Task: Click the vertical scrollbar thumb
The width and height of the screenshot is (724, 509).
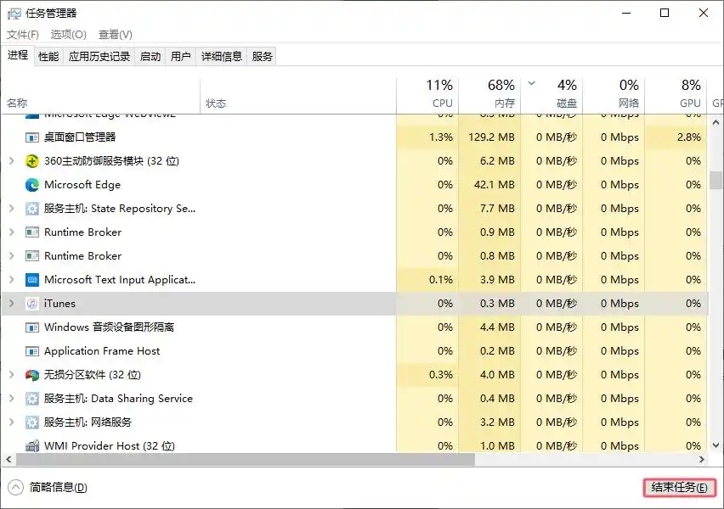Action: (716, 180)
